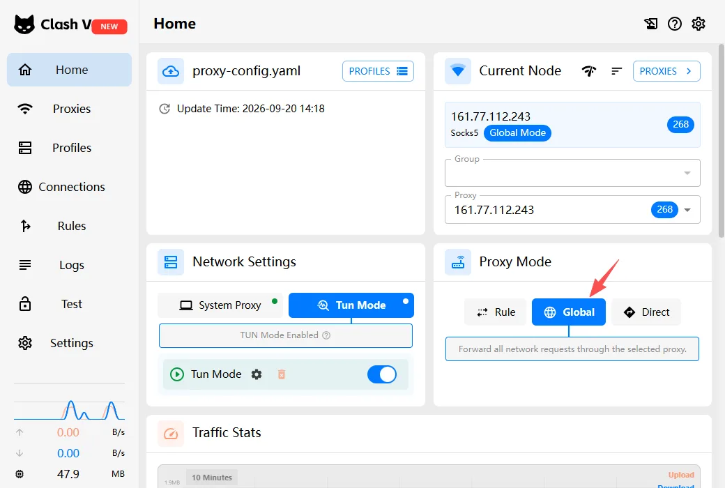Select Rule proxy mode
Screen dimensions: 725x488
(495, 312)
